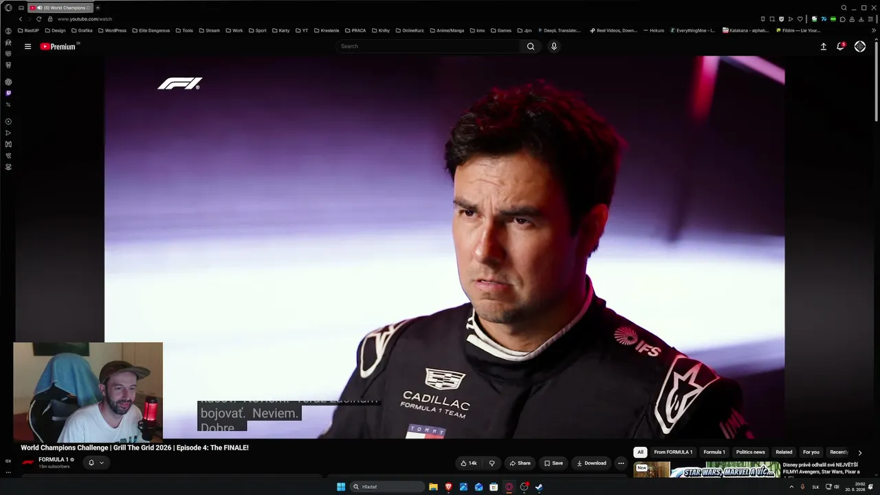Open Steam from the taskbar
The height and width of the screenshot is (495, 880).
click(539, 487)
